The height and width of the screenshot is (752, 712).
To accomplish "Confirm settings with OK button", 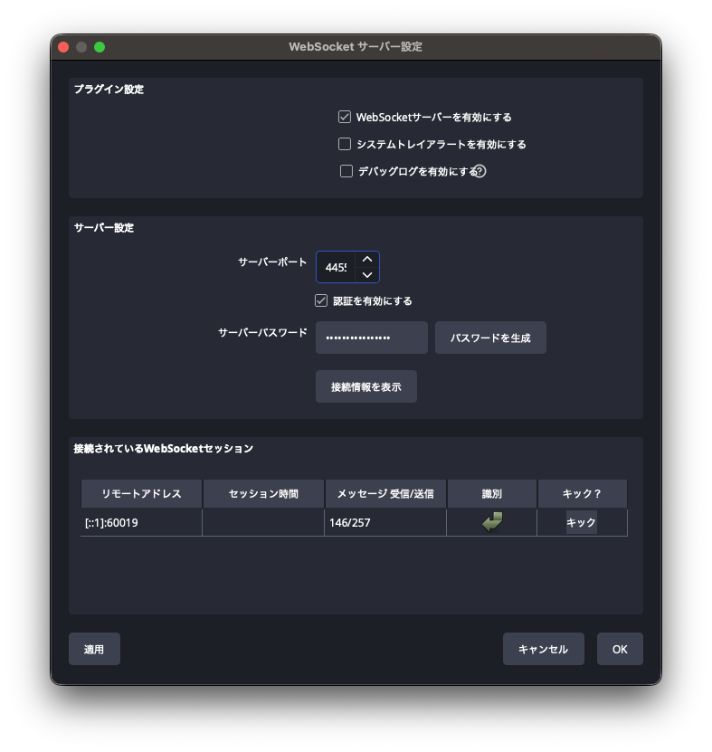I will tap(620, 649).
